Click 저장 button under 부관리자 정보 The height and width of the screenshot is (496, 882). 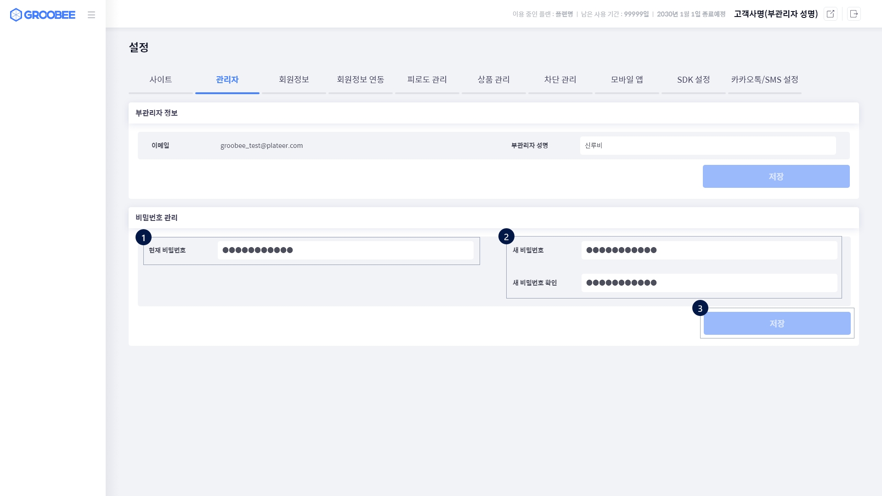776,176
